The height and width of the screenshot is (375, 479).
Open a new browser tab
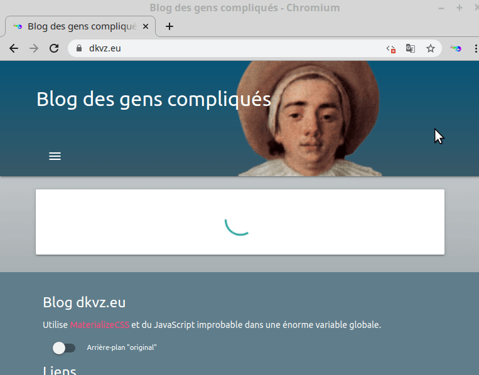(x=169, y=26)
